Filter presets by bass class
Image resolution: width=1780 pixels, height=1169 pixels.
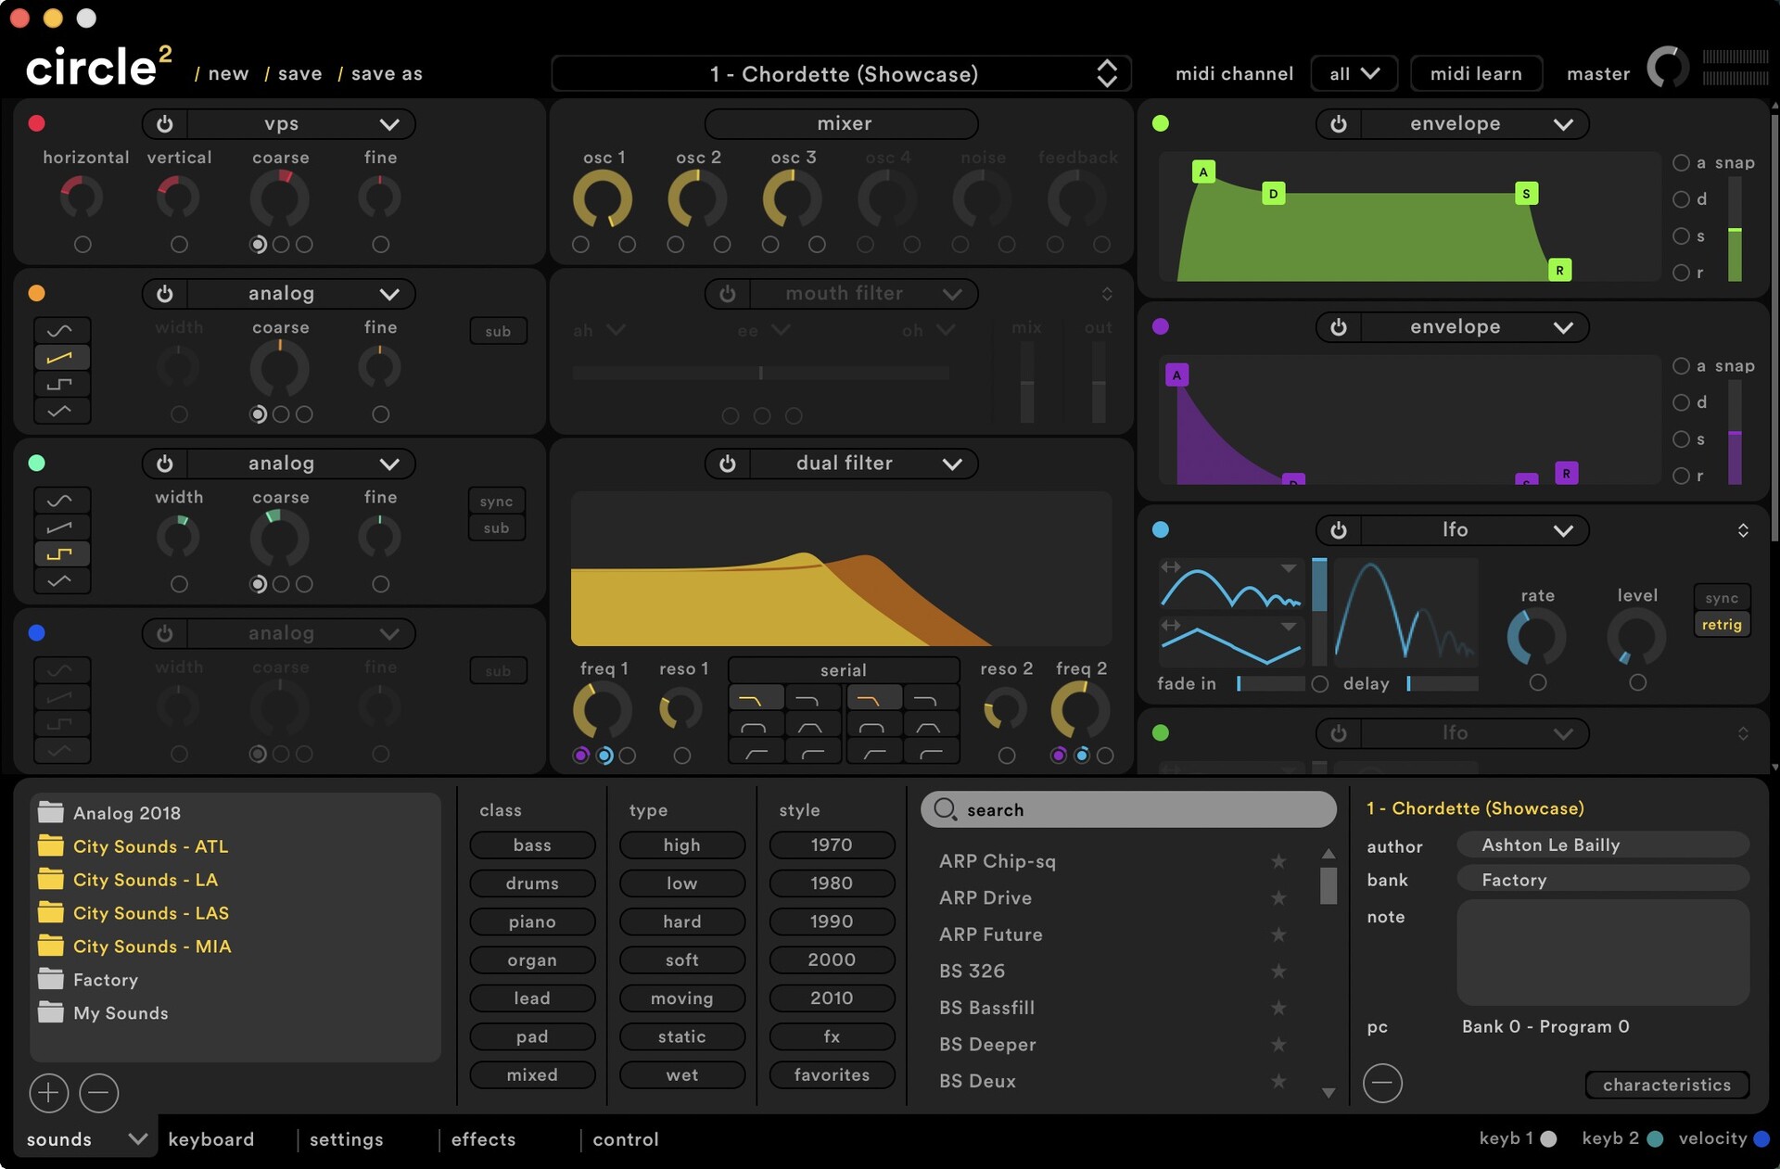(532, 845)
